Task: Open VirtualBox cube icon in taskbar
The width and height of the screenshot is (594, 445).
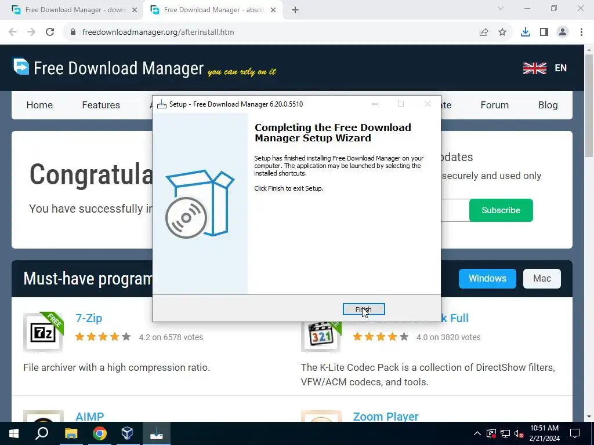Action: 127,433
